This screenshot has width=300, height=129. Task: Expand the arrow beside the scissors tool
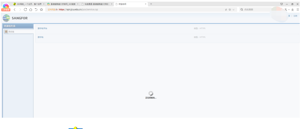[x=289, y=10]
